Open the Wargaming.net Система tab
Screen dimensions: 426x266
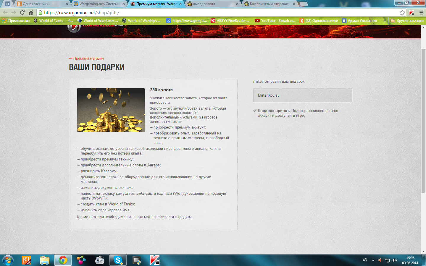99,4
